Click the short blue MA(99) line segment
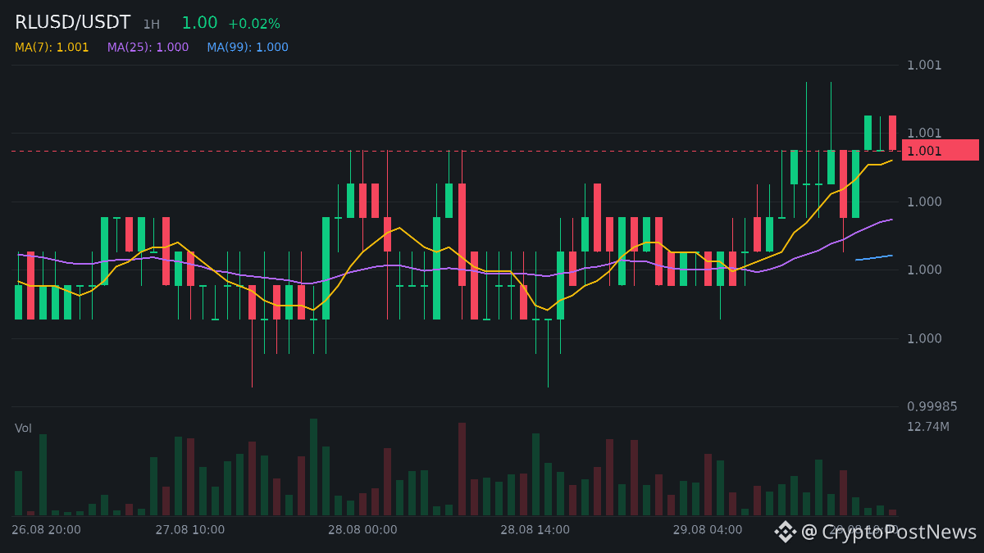The height and width of the screenshot is (553, 984). (x=874, y=257)
